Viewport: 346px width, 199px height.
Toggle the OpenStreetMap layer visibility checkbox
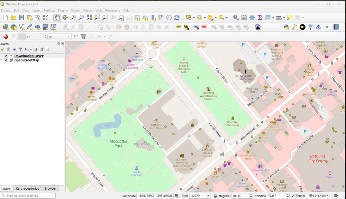point(6,60)
